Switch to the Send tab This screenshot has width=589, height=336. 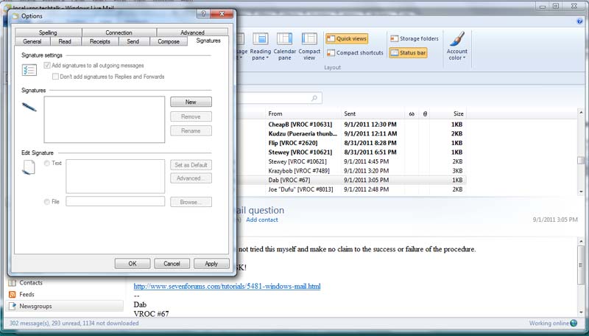click(133, 41)
